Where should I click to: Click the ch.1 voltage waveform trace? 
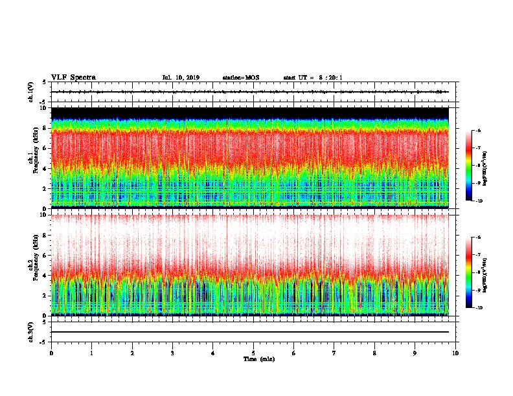tap(250, 92)
